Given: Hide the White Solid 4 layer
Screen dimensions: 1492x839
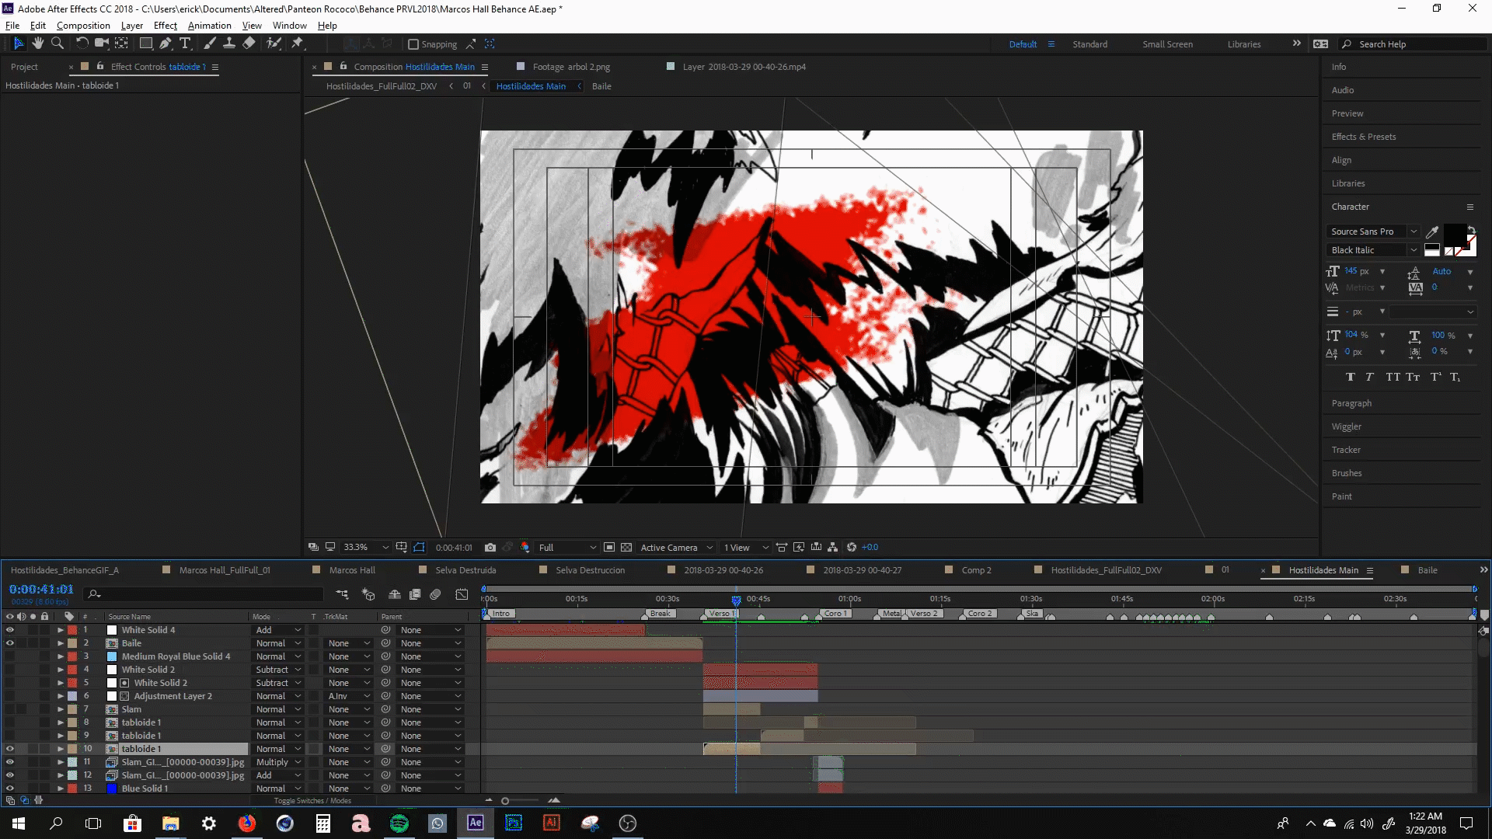Looking at the screenshot, I should tap(10, 630).
